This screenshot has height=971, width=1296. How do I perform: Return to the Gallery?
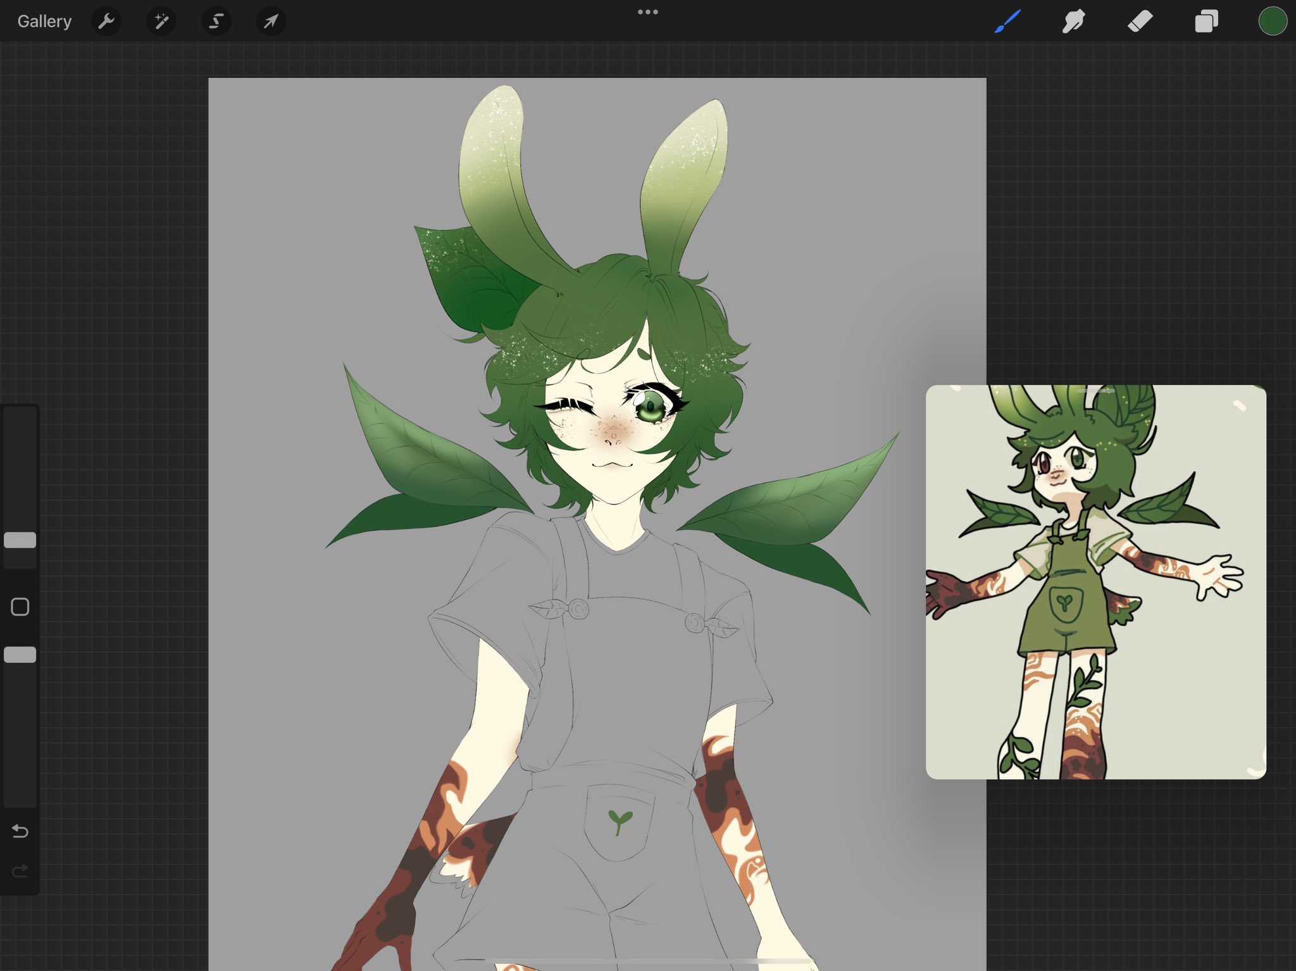[x=44, y=22]
